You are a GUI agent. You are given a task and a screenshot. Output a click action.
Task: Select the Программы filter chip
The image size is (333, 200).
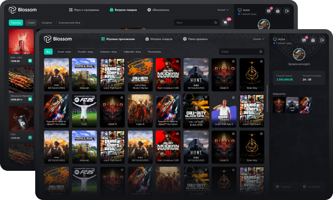click(154, 52)
